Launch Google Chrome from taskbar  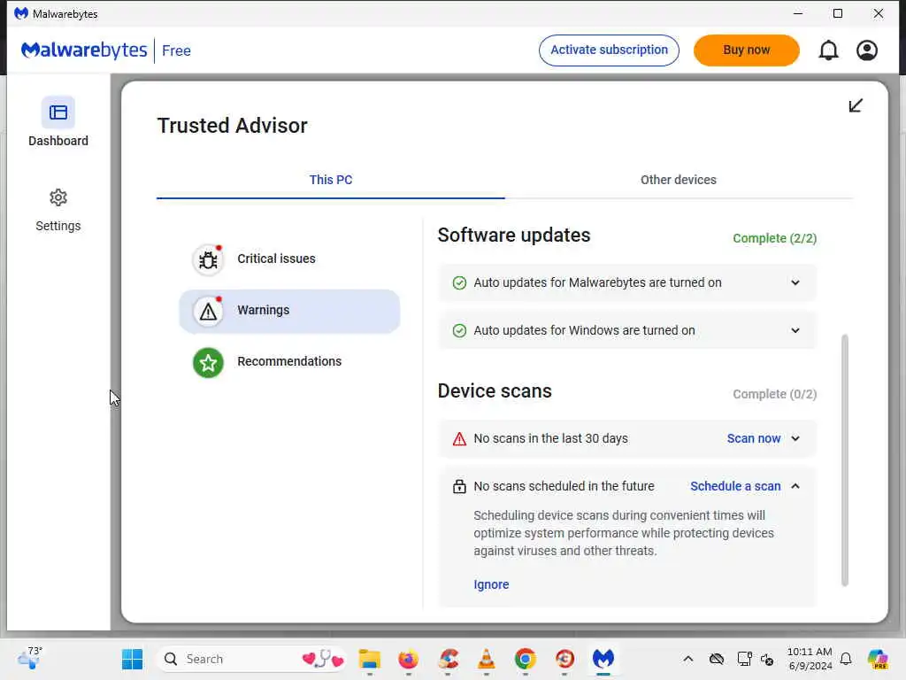point(526,659)
